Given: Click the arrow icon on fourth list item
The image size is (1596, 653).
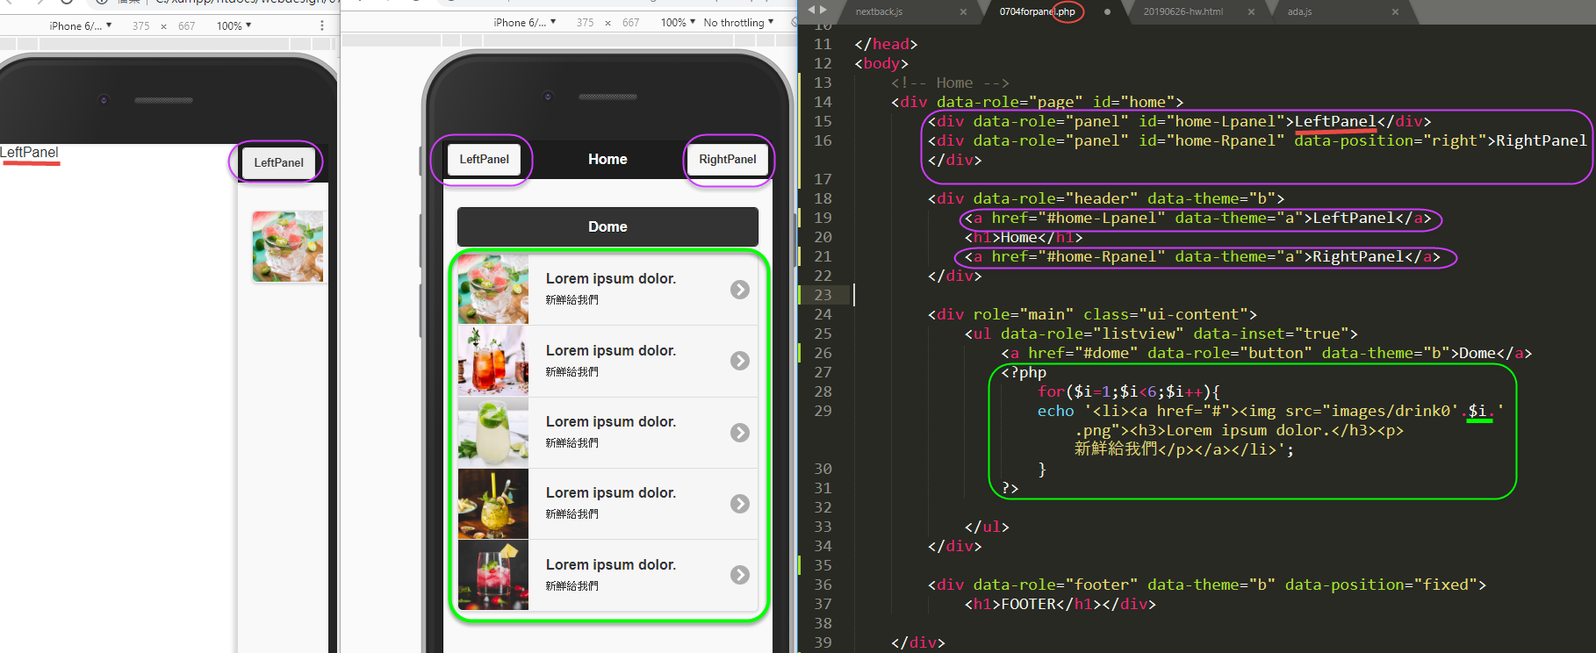Looking at the screenshot, I should click(x=740, y=504).
